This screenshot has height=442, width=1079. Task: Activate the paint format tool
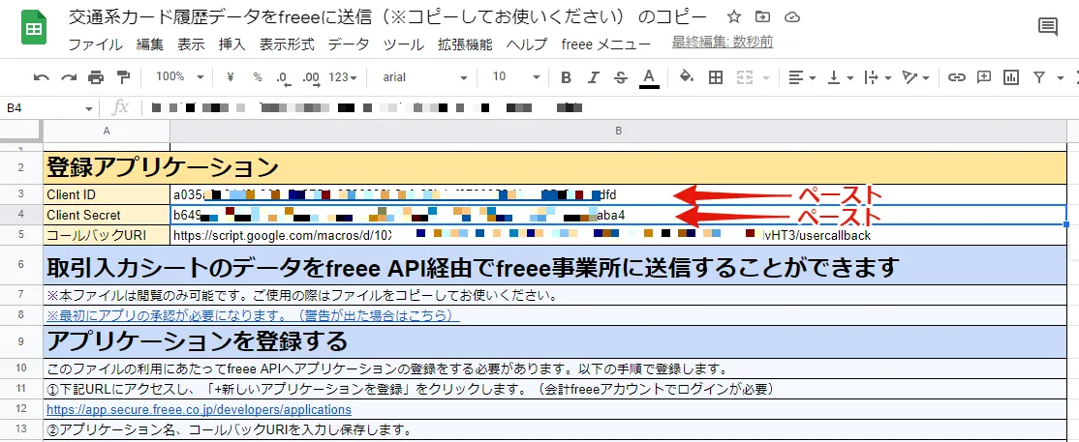123,77
